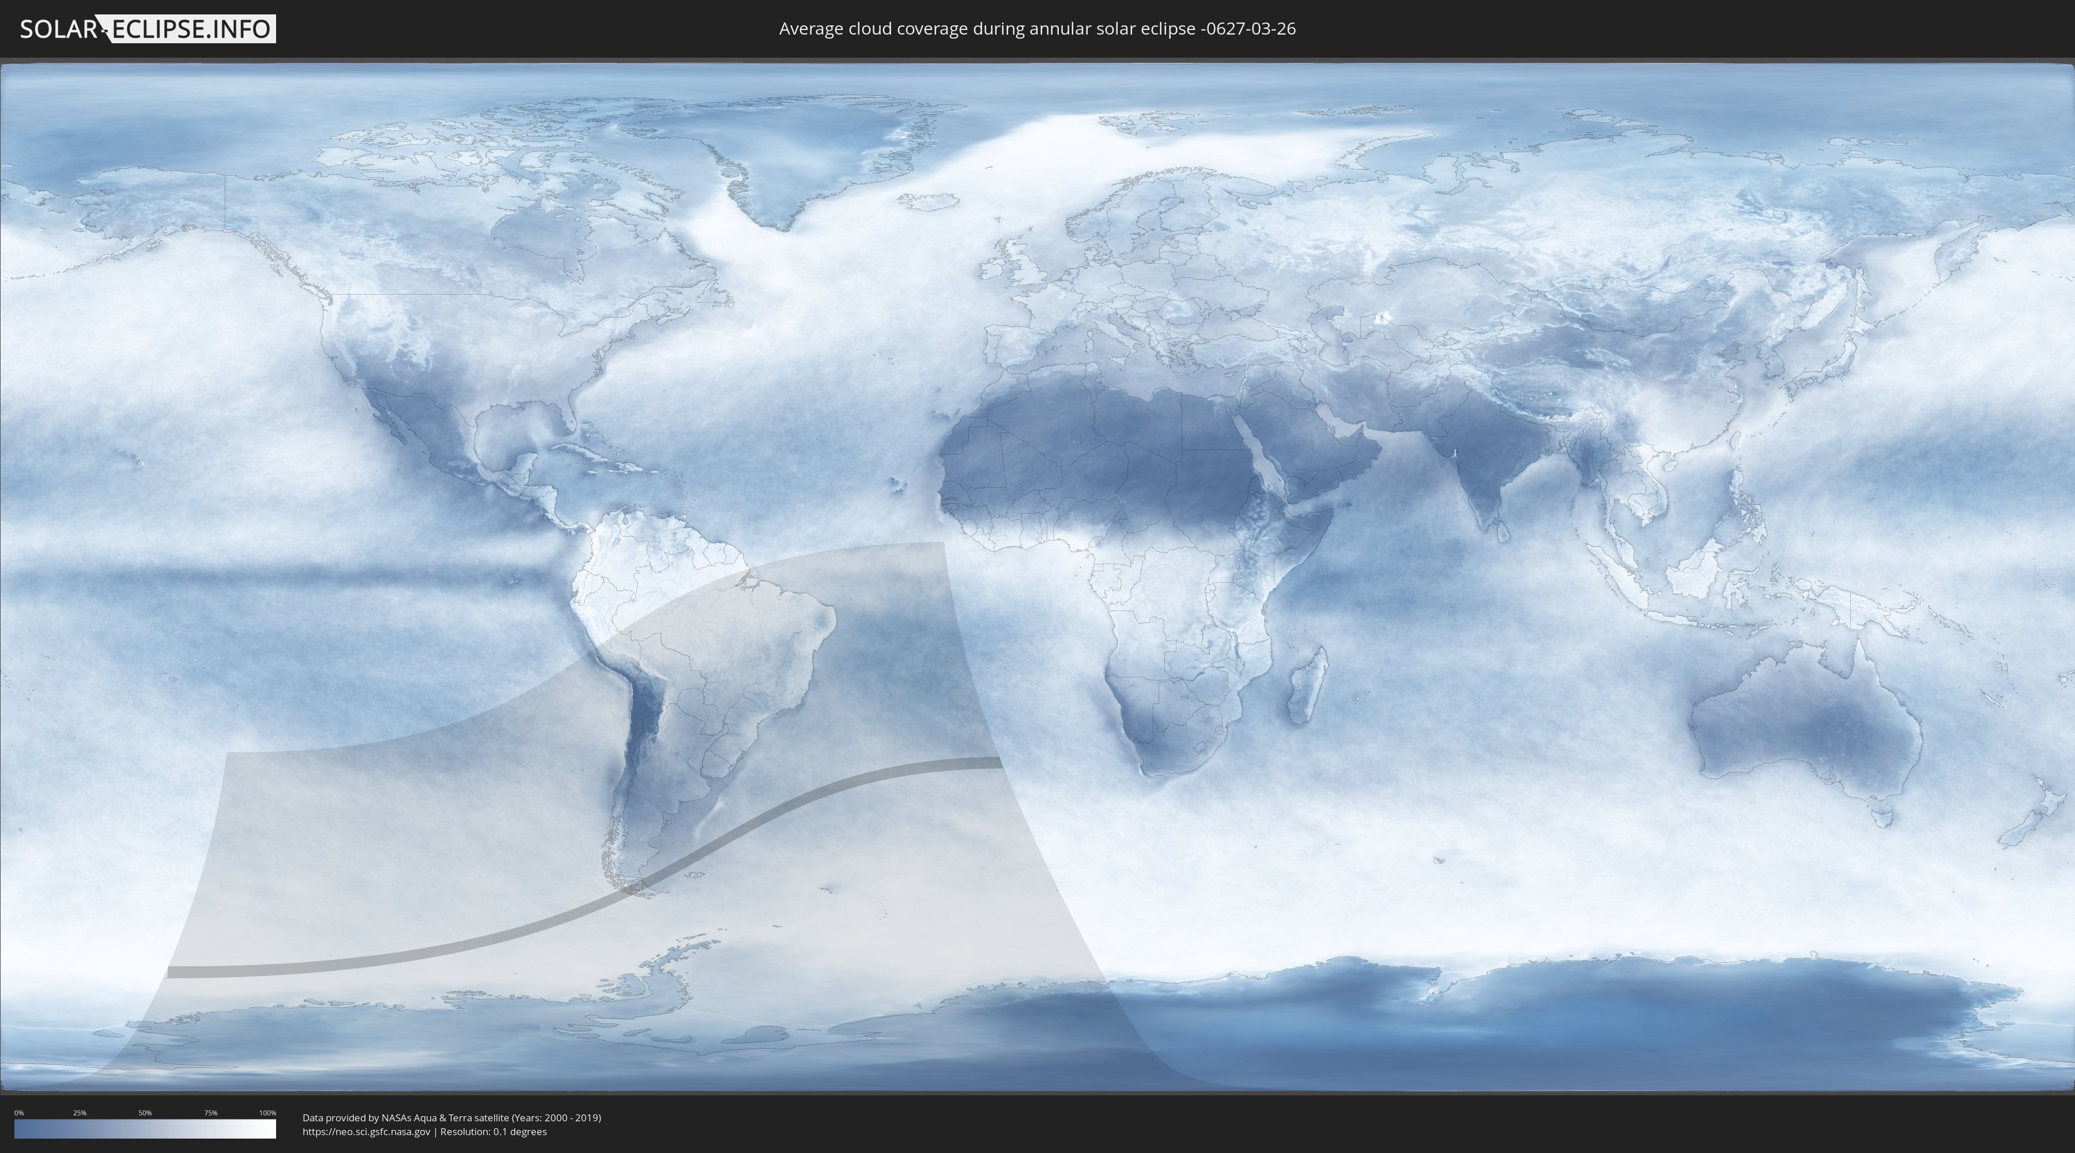2075x1153 pixels.
Task: Click the NASA Aqua & Terra data credit
Action: [x=451, y=1118]
